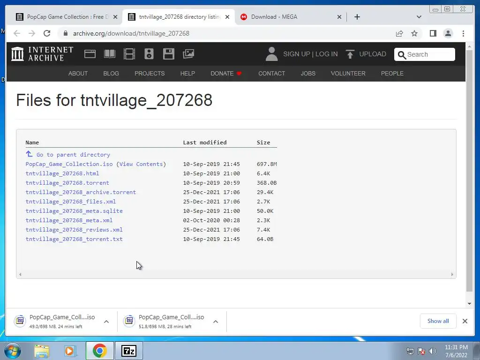Screen dimensions: 480x360
Task: Click the UPLOAD link text
Action: (373, 54)
